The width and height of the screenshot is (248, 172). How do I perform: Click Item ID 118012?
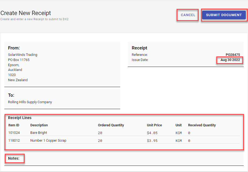[x=14, y=140]
